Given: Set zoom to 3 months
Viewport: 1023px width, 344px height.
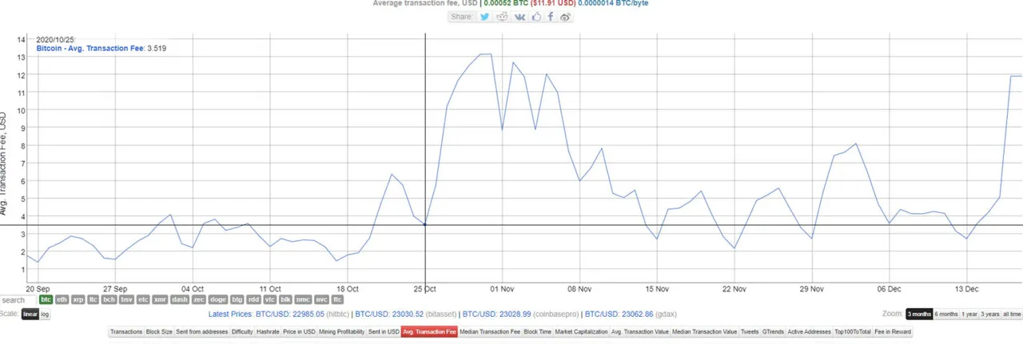Looking at the screenshot, I should 918,314.
